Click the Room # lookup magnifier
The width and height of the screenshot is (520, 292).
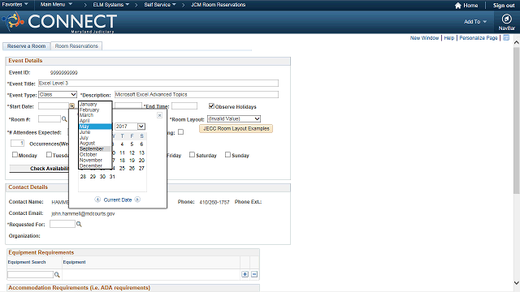tap(64, 119)
